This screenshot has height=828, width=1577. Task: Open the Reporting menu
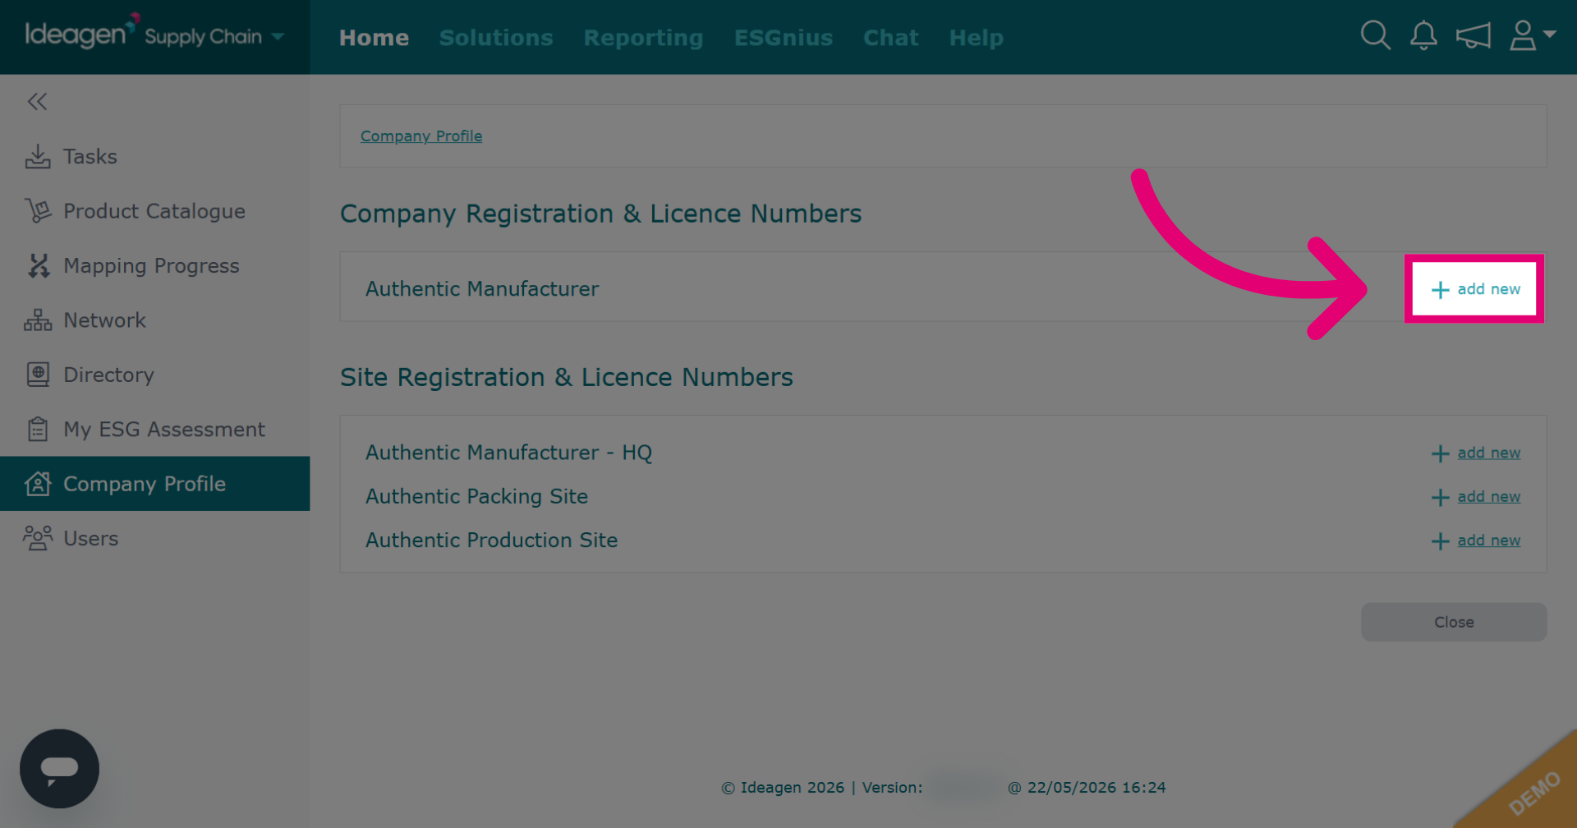click(644, 38)
